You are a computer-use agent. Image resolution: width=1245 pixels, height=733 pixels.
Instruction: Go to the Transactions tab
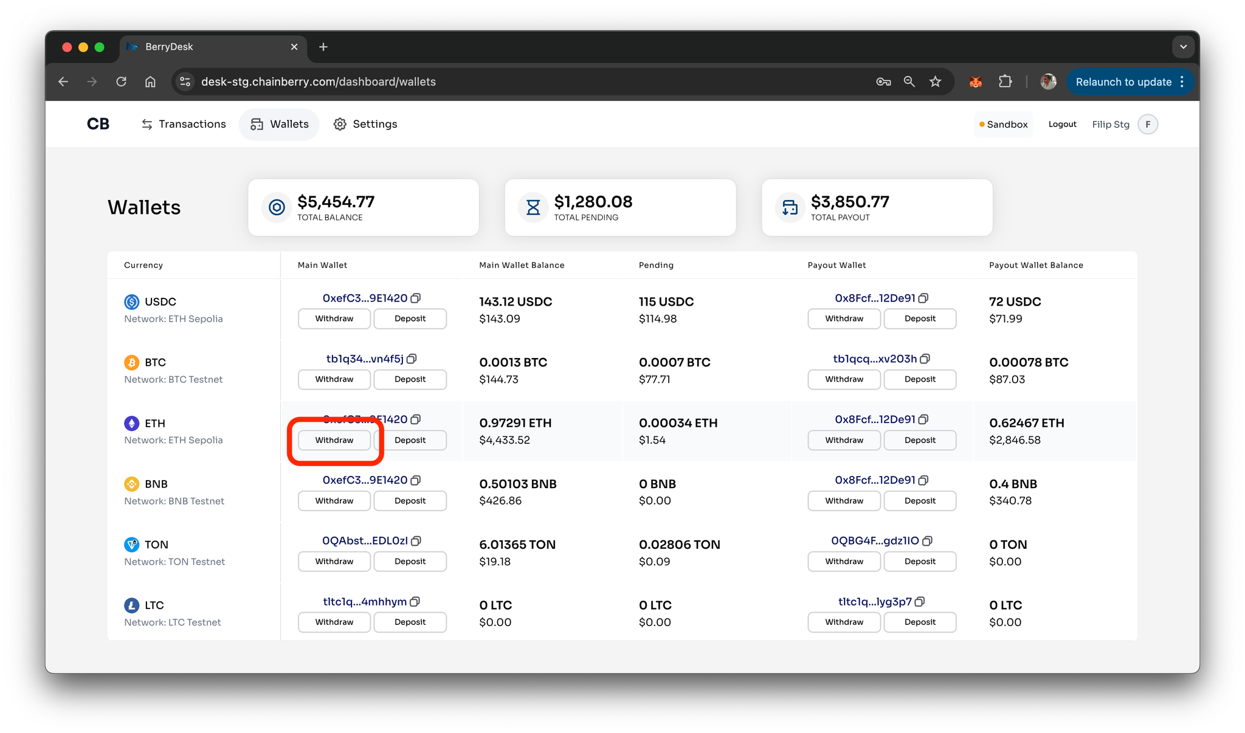(x=184, y=124)
